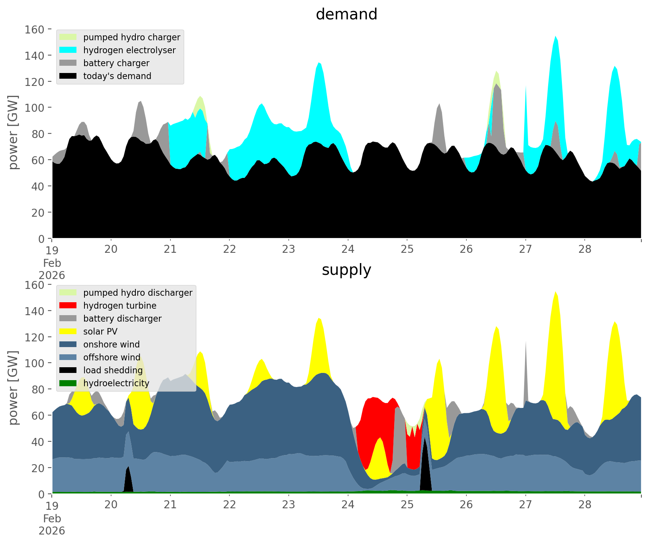649x544 pixels.
Task: Click the 'demand' chart title
Action: click(x=346, y=14)
